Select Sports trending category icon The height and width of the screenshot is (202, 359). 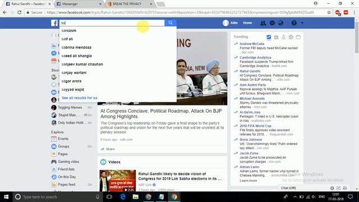291,37
